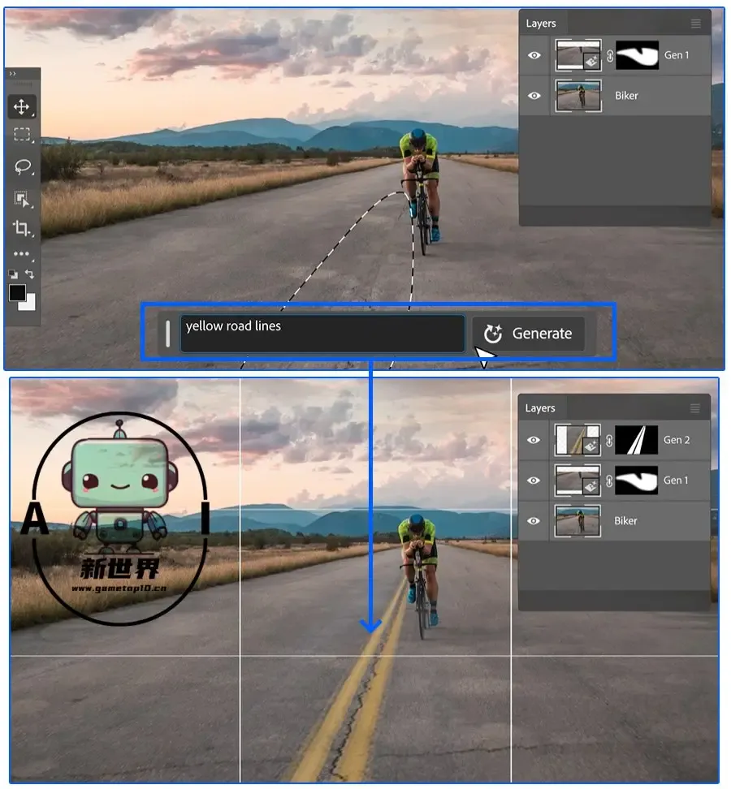Reset to default foreground and background colors
This screenshot has width=731, height=789.
tap(13, 274)
